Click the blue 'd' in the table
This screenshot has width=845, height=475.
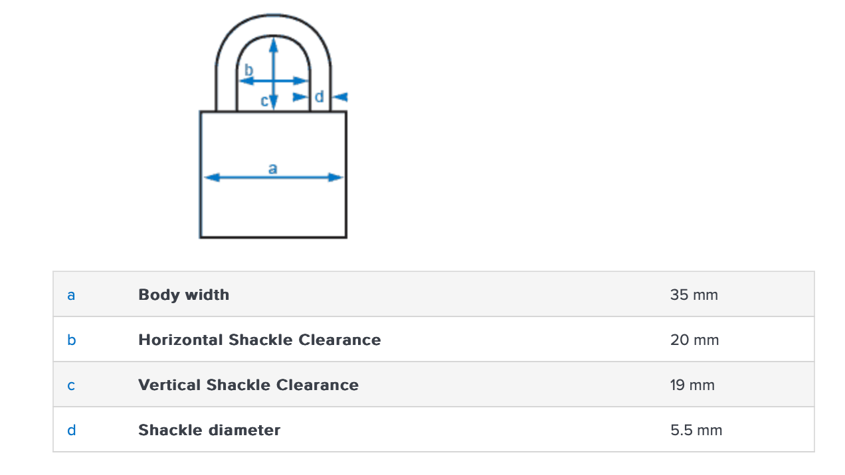coord(71,430)
